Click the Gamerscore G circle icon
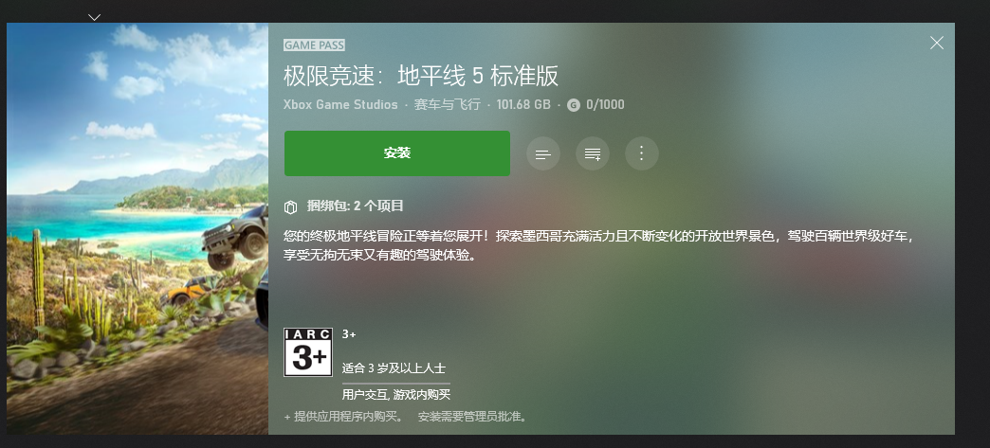 [x=574, y=105]
